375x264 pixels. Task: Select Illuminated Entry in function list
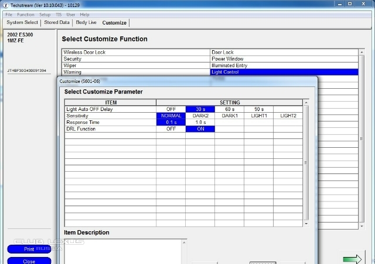click(x=284, y=65)
